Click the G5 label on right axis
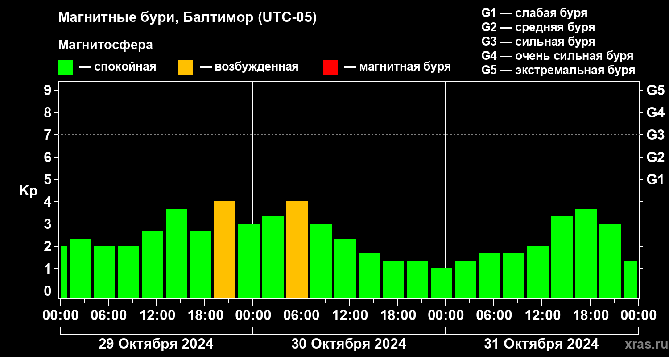 (655, 90)
